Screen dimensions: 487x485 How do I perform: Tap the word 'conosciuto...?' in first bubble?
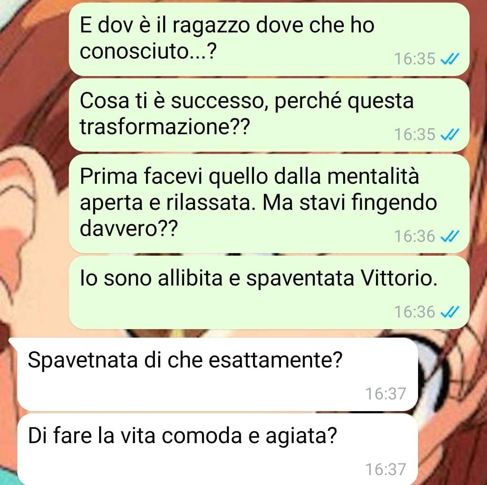click(x=148, y=51)
